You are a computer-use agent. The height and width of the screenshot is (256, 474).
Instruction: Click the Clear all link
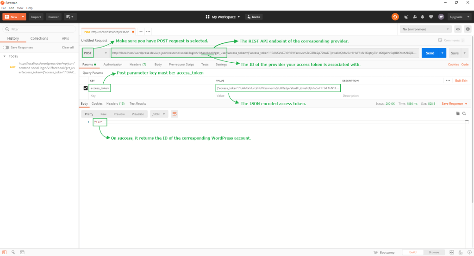[x=68, y=48]
